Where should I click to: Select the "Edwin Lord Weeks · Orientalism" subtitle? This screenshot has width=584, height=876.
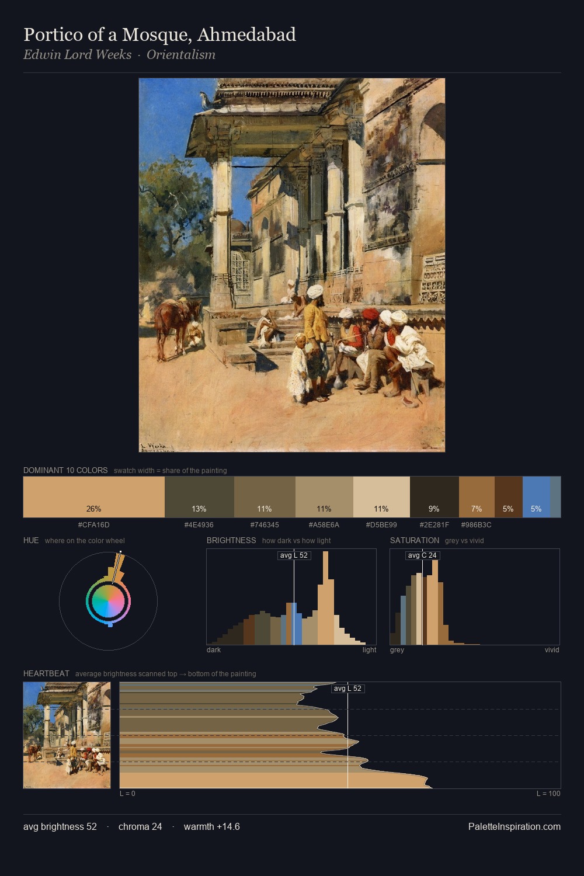point(119,55)
